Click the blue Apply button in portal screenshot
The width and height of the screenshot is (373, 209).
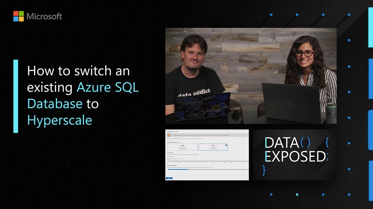(x=169, y=178)
